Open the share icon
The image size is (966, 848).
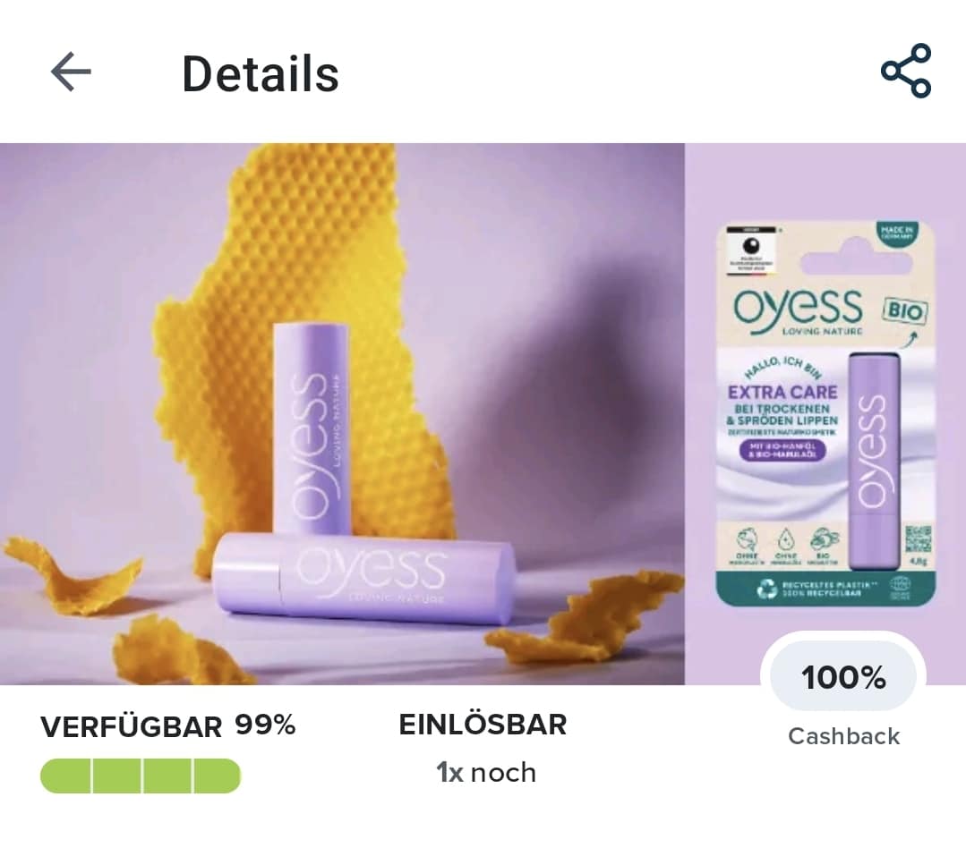coord(906,71)
